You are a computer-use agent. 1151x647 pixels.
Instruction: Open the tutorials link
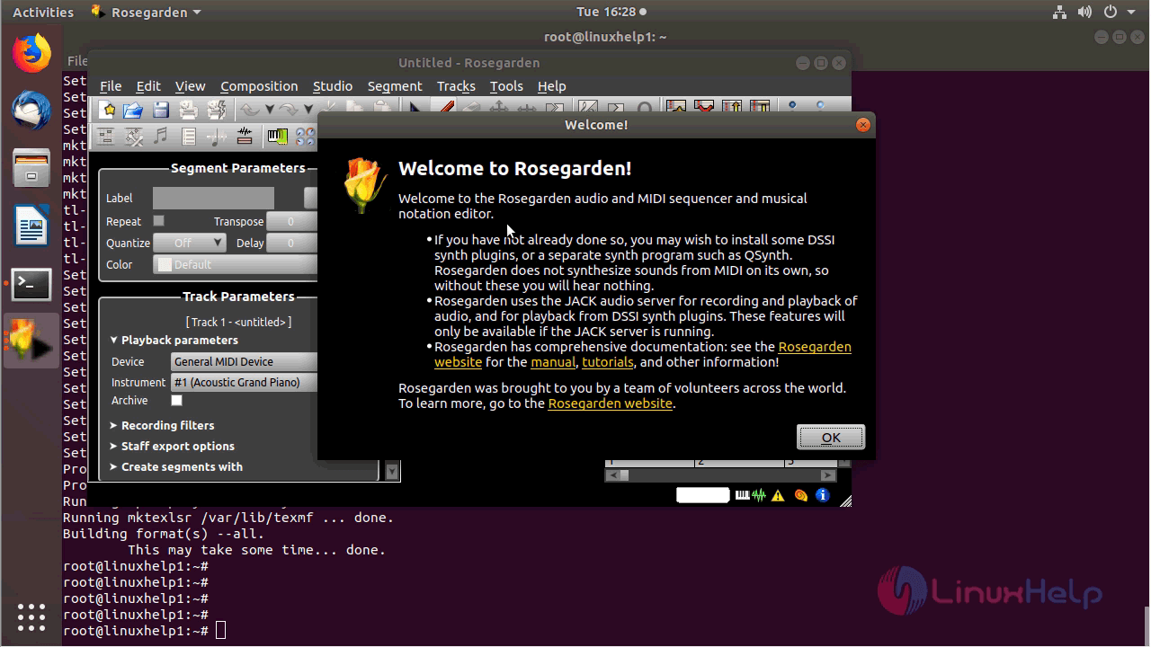pyautogui.click(x=608, y=362)
